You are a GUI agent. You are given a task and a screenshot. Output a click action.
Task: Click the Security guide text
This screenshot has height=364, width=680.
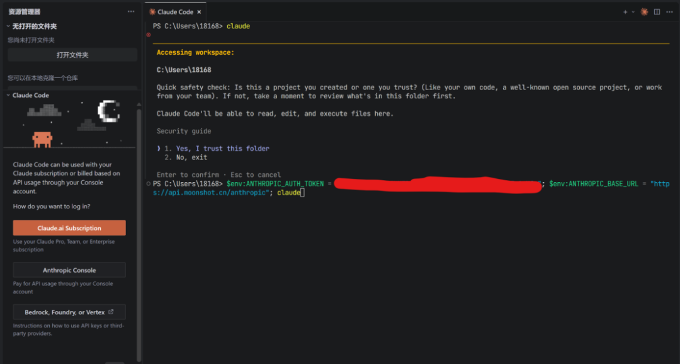tap(184, 131)
